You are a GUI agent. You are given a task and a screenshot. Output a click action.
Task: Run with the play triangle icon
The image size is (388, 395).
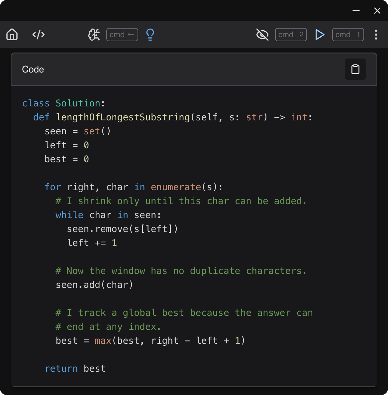coord(320,35)
